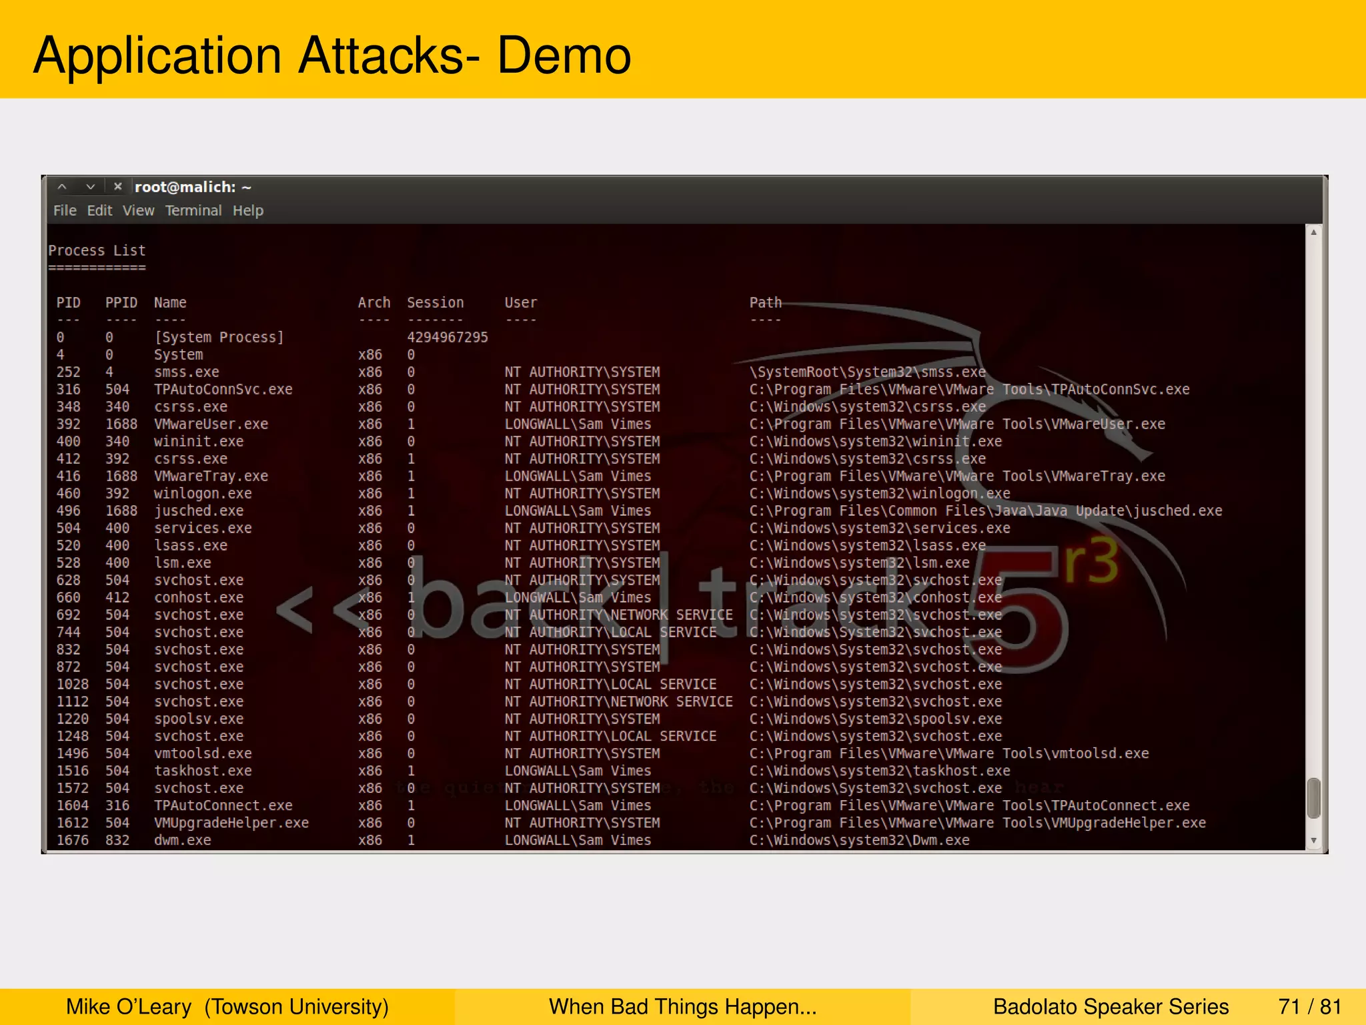Click footer 'Badolato Speaker Series'
The image size is (1366, 1025).
point(1111,1007)
